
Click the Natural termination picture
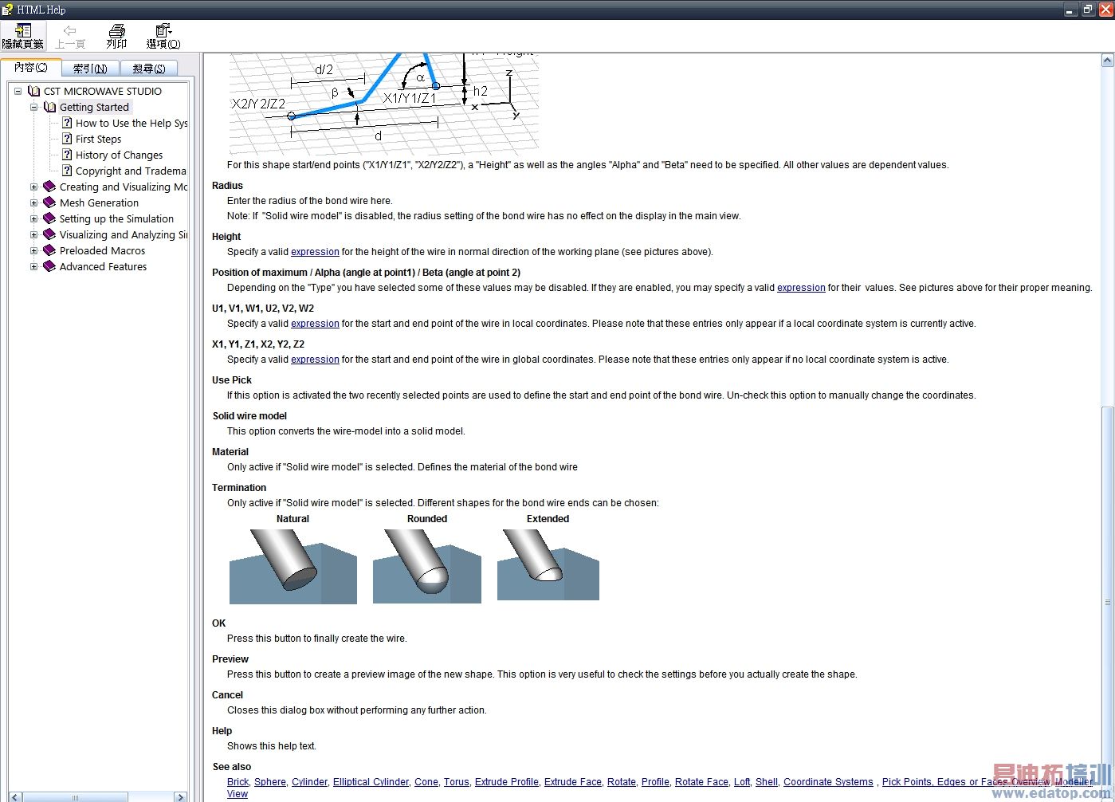pyautogui.click(x=293, y=567)
